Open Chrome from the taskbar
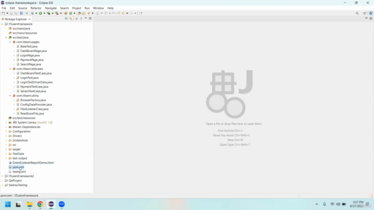The width and height of the screenshot is (374, 210). 40,204
